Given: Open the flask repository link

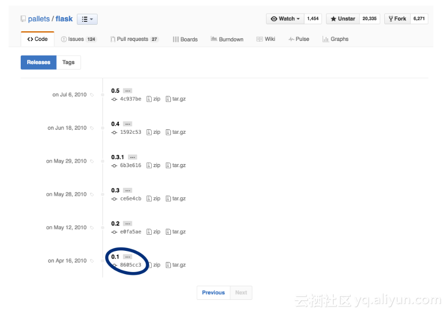Looking at the screenshot, I should 64,19.
